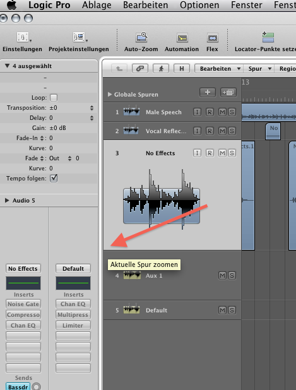Record-enable Male Speech track

(210, 112)
